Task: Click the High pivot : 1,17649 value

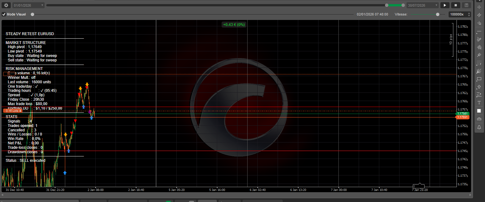Action: 25,47
